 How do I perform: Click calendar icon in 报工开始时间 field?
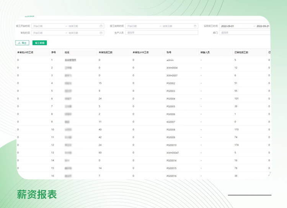[101, 26]
